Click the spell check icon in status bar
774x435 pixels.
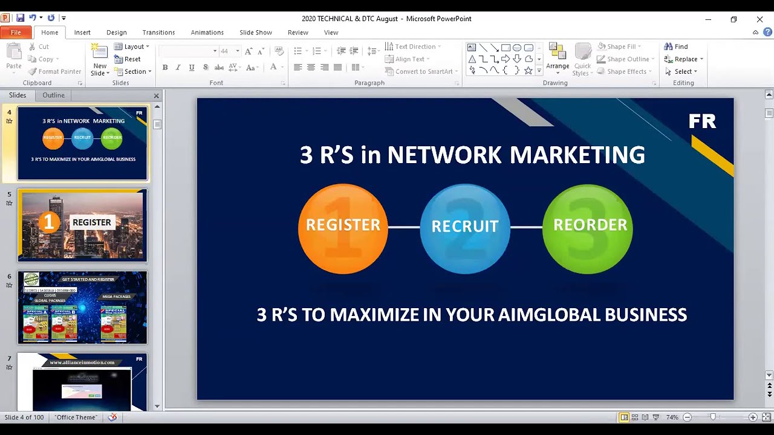pos(112,417)
